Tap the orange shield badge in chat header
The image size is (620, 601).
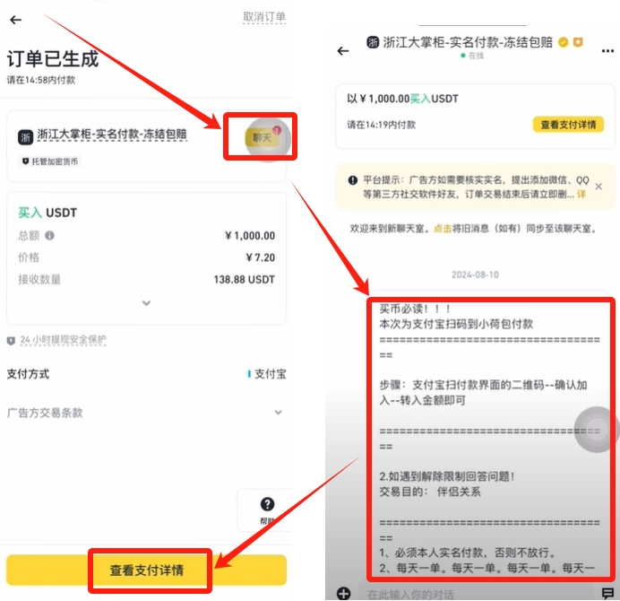point(578,41)
